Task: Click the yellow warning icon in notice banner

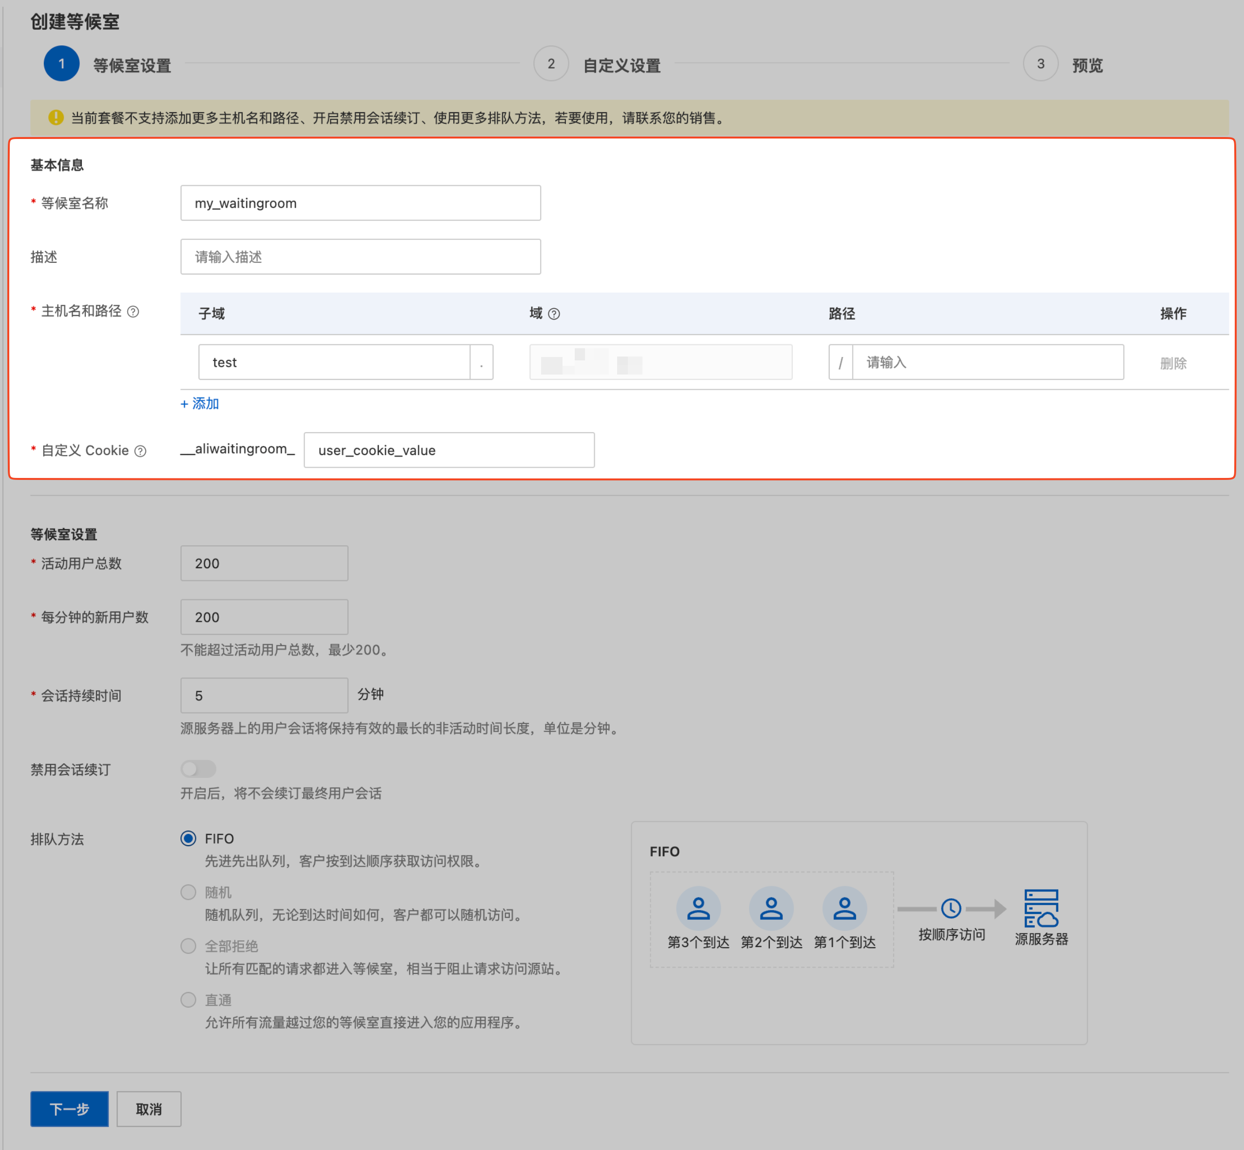Action: coord(56,117)
